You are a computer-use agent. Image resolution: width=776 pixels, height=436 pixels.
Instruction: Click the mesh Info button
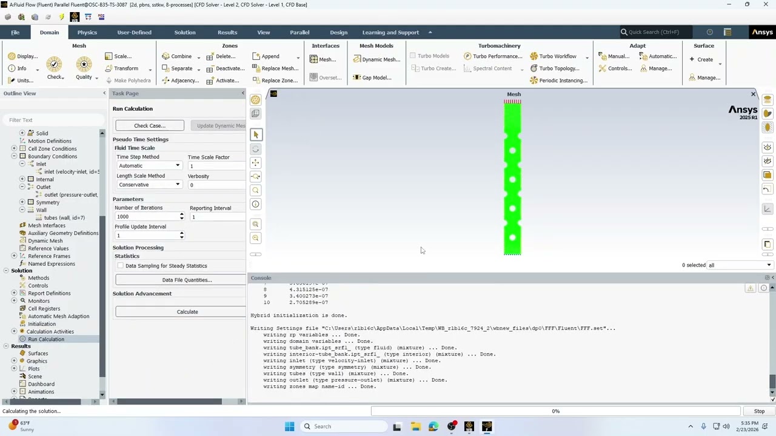(x=17, y=68)
